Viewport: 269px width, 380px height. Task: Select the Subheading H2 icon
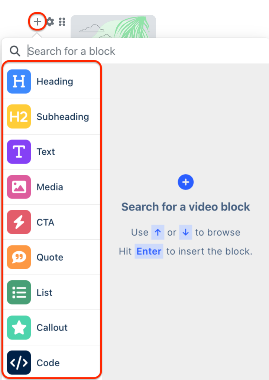[19, 116]
